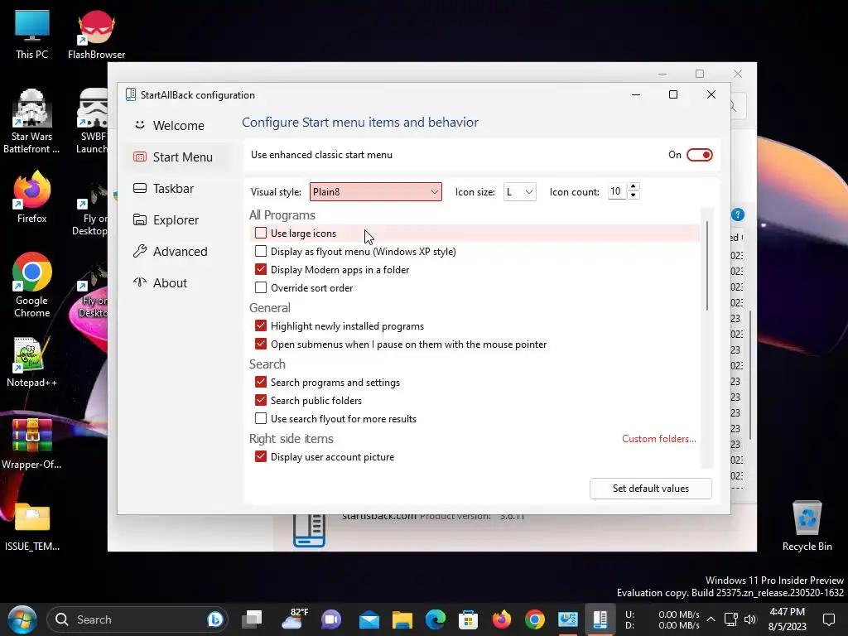848x636 pixels.
Task: Disable Search public folders checkbox
Action: [x=261, y=400]
